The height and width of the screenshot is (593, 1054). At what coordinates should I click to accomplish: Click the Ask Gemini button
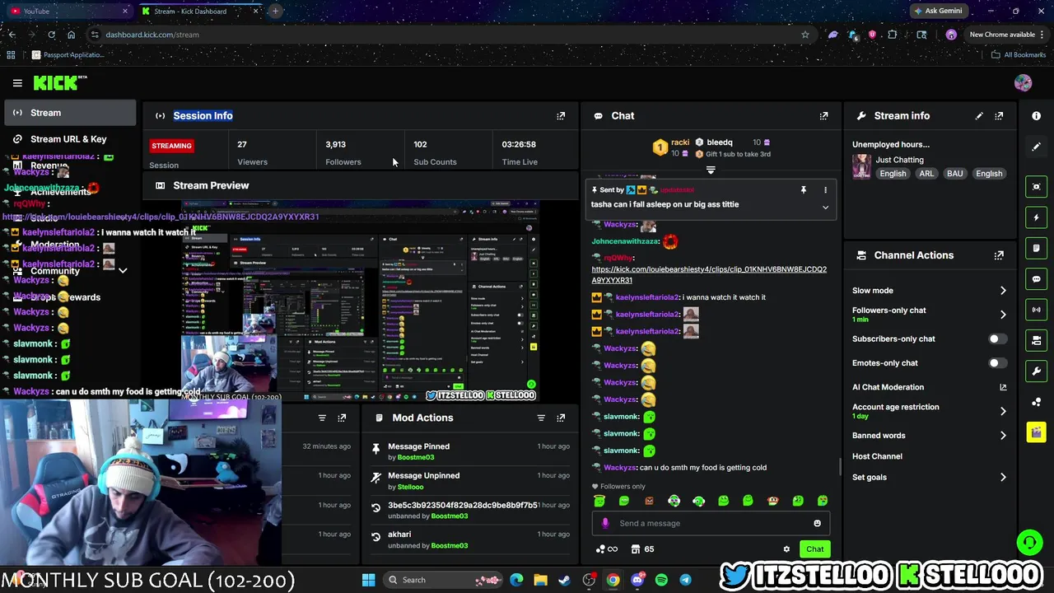coord(937,12)
